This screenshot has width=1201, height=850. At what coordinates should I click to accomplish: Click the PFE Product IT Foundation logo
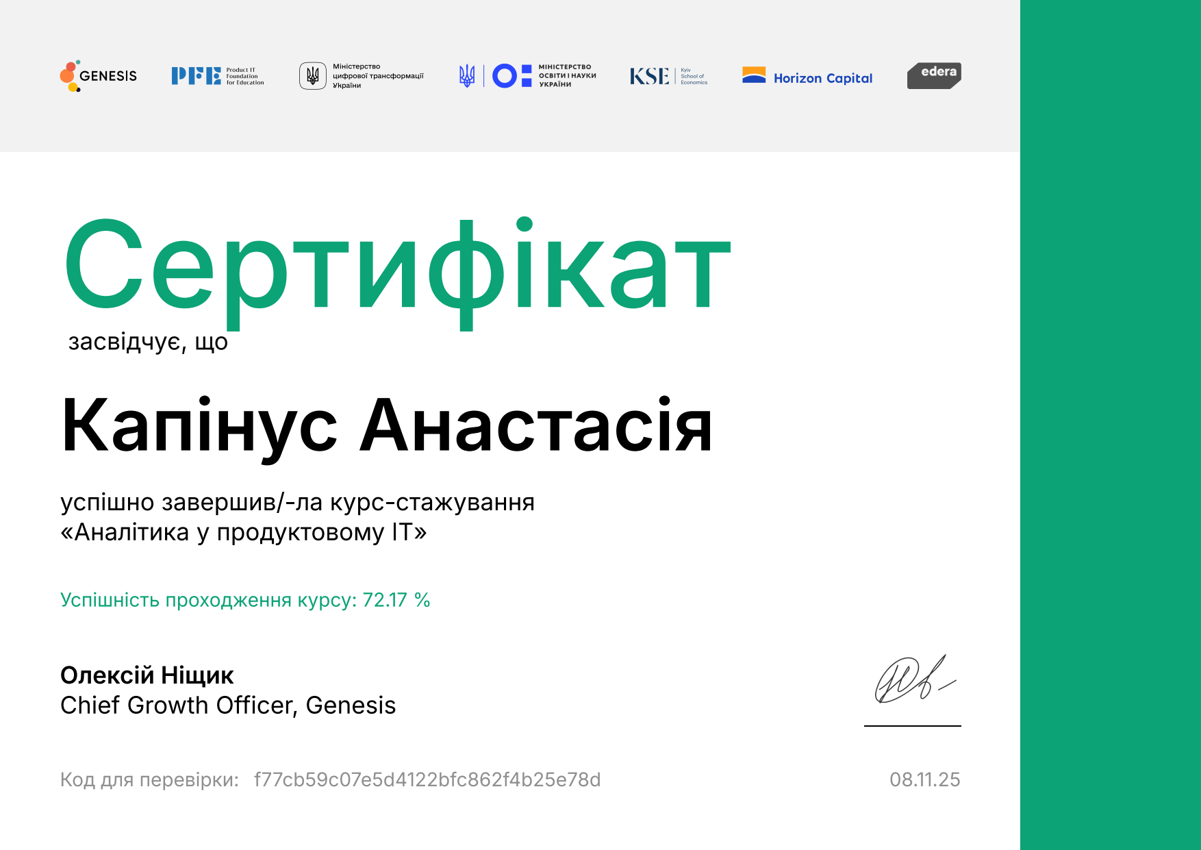click(217, 76)
